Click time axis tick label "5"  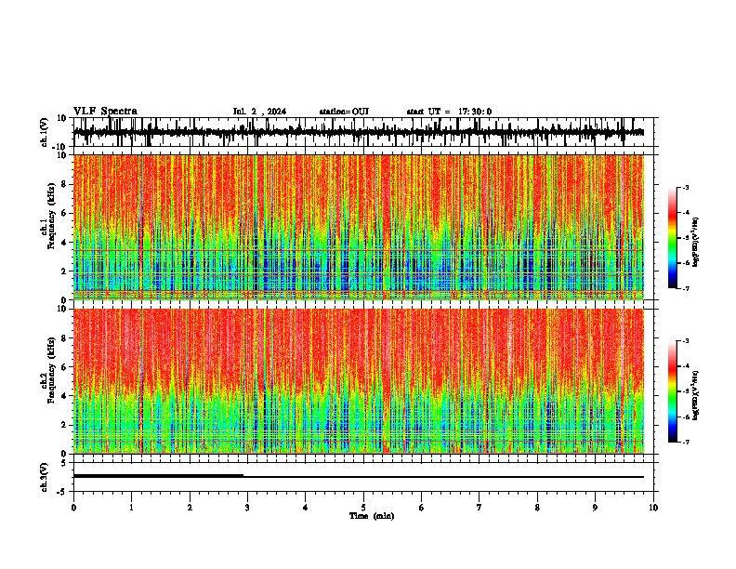(x=363, y=508)
